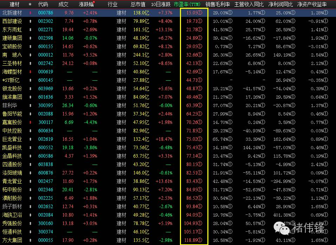Click stock code 002457
The image size is (336, 245).
[x=46, y=181]
